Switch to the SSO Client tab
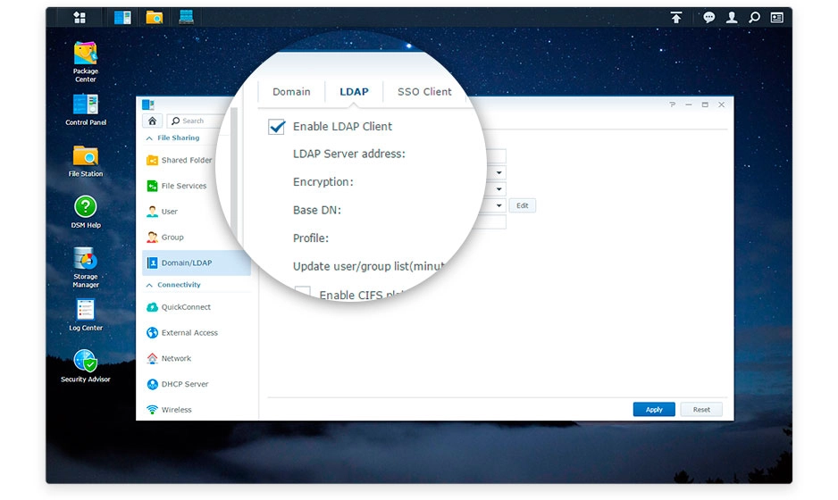The height and width of the screenshot is (500, 838). 424,91
